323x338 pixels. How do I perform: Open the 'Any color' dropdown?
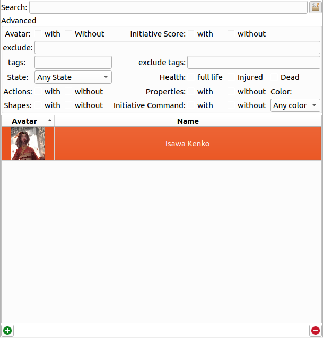295,105
